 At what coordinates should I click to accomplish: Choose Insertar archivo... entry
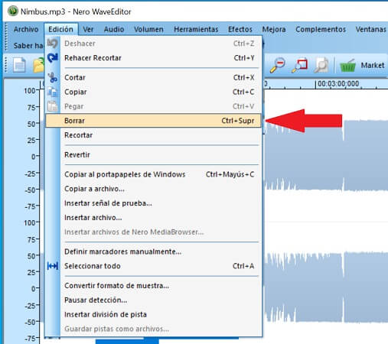click(153, 218)
